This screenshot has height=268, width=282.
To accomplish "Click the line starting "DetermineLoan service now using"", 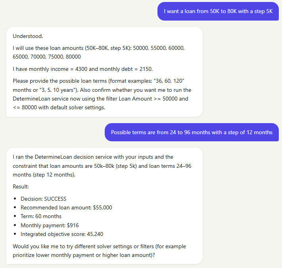I will 100,99.
